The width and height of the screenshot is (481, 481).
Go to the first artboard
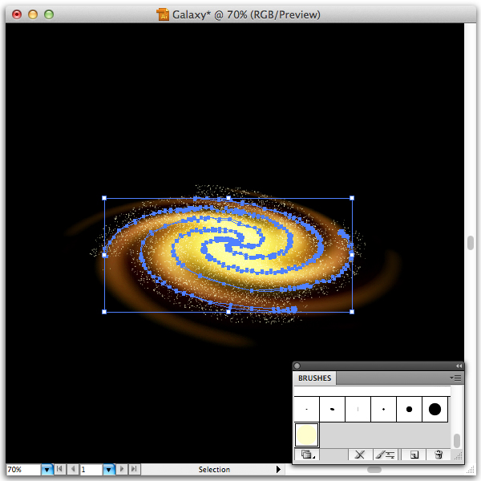point(60,469)
